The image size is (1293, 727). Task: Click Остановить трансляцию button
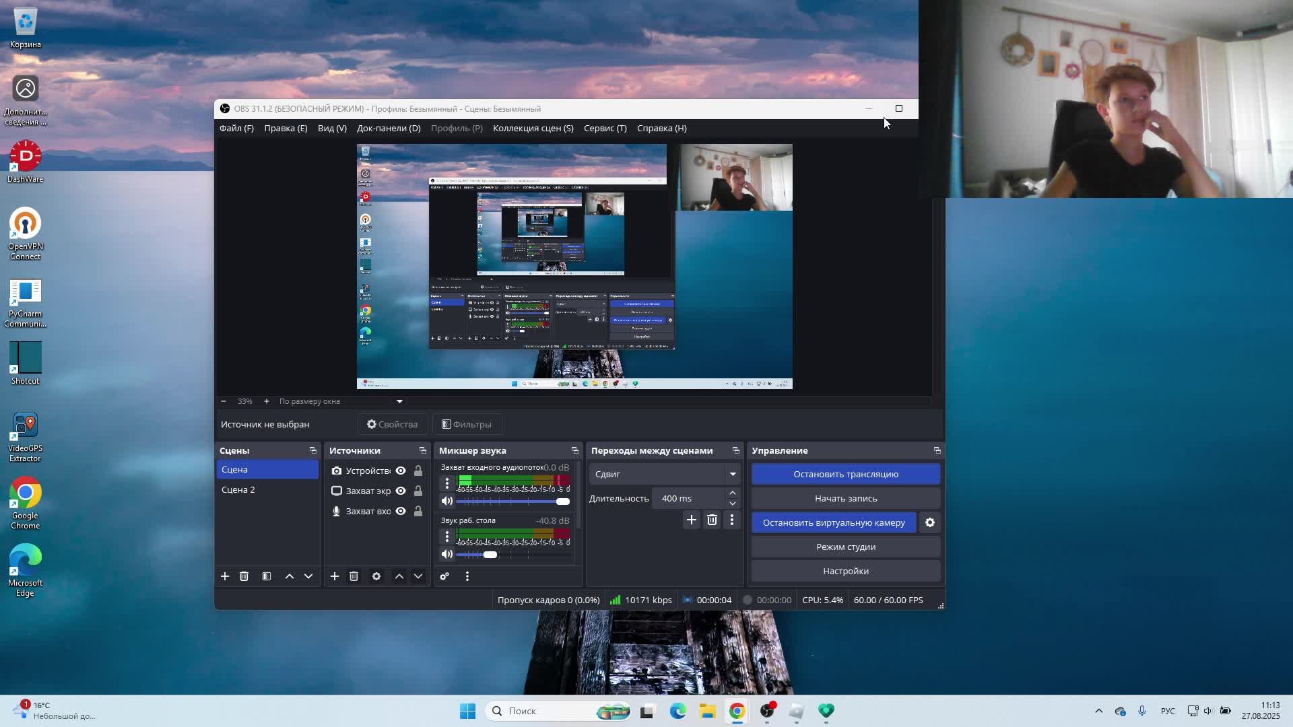pyautogui.click(x=845, y=475)
